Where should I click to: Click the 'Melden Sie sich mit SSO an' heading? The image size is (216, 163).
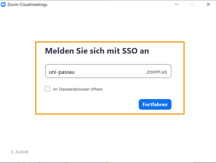tap(97, 51)
